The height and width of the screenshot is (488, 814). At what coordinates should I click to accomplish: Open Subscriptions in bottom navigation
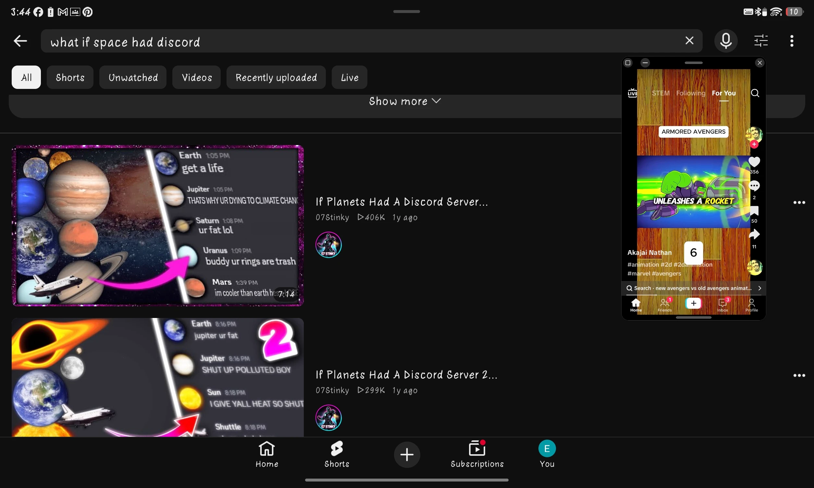(477, 455)
